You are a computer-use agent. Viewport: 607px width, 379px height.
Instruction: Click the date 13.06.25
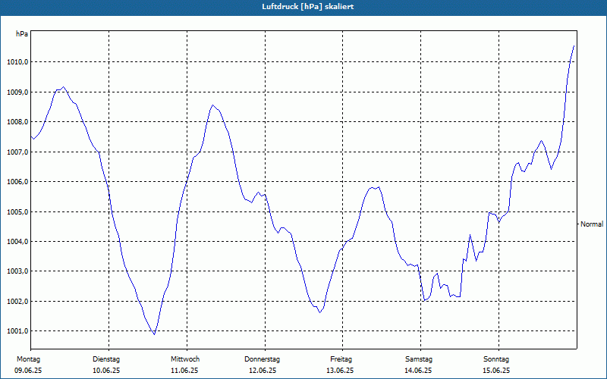click(340, 371)
